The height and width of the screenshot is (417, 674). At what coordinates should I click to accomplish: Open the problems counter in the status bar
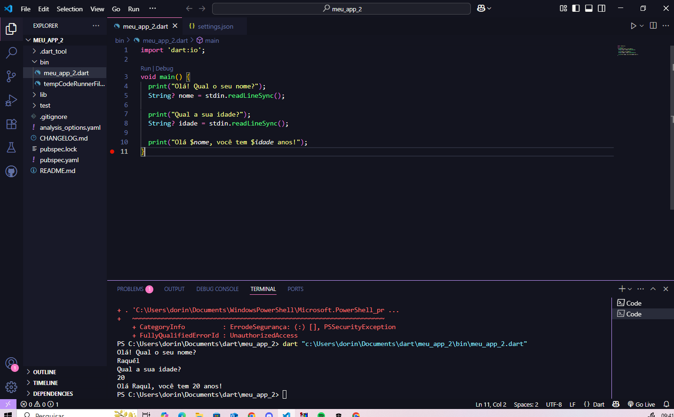(40, 404)
